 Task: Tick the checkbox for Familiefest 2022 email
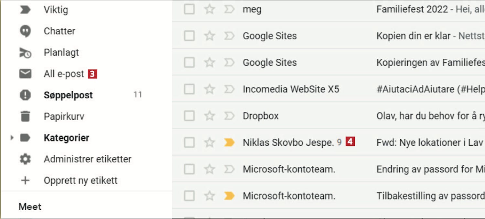(x=189, y=9)
